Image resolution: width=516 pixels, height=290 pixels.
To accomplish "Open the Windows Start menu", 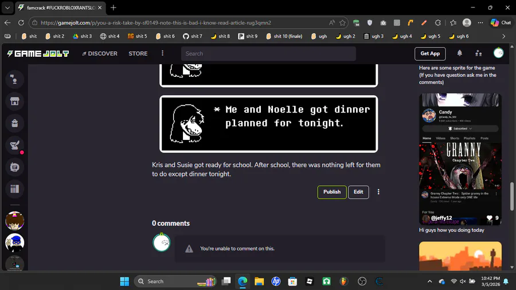I will click(x=124, y=281).
